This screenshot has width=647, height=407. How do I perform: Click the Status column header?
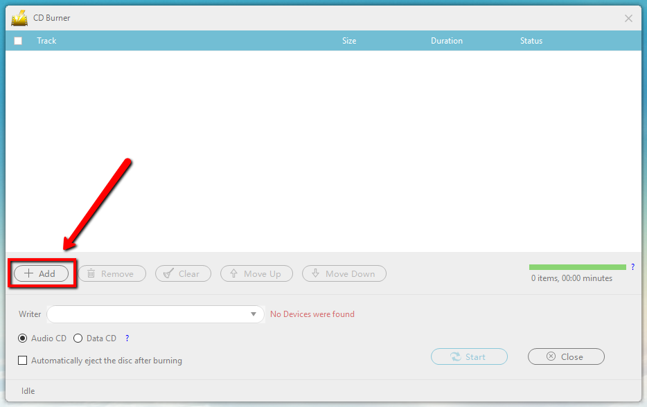(x=531, y=41)
